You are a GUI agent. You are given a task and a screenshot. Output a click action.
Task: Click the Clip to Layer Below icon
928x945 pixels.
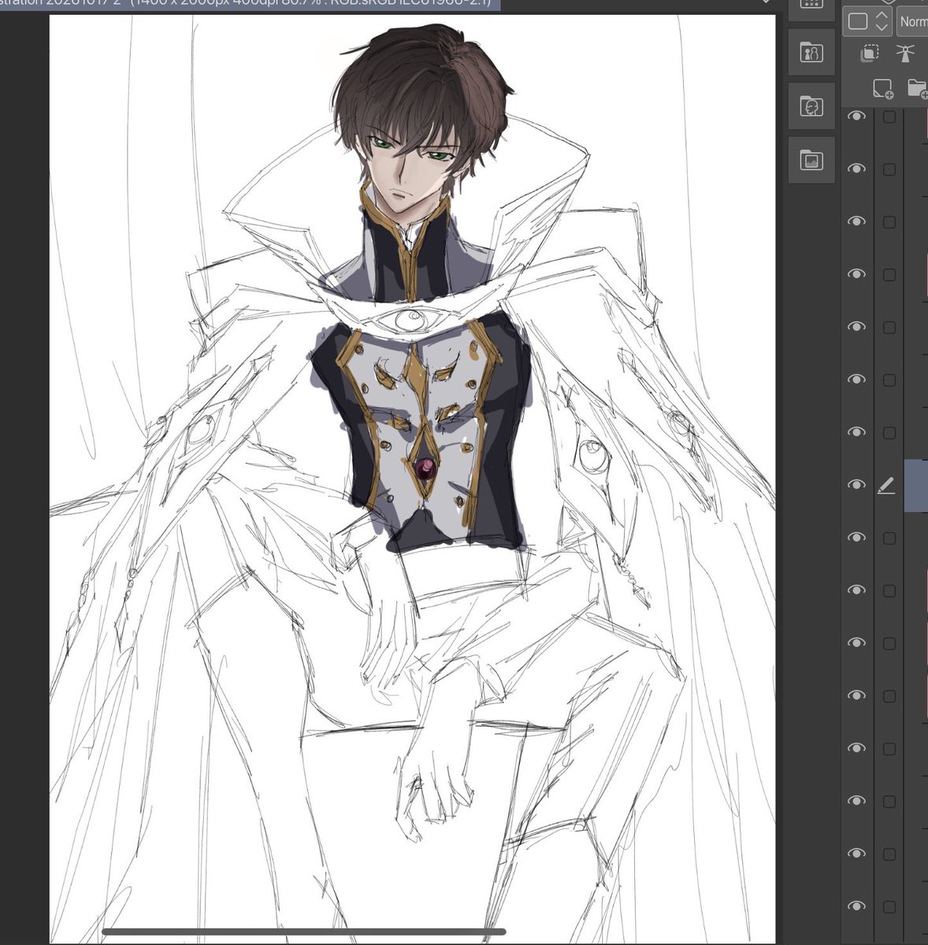tap(870, 53)
